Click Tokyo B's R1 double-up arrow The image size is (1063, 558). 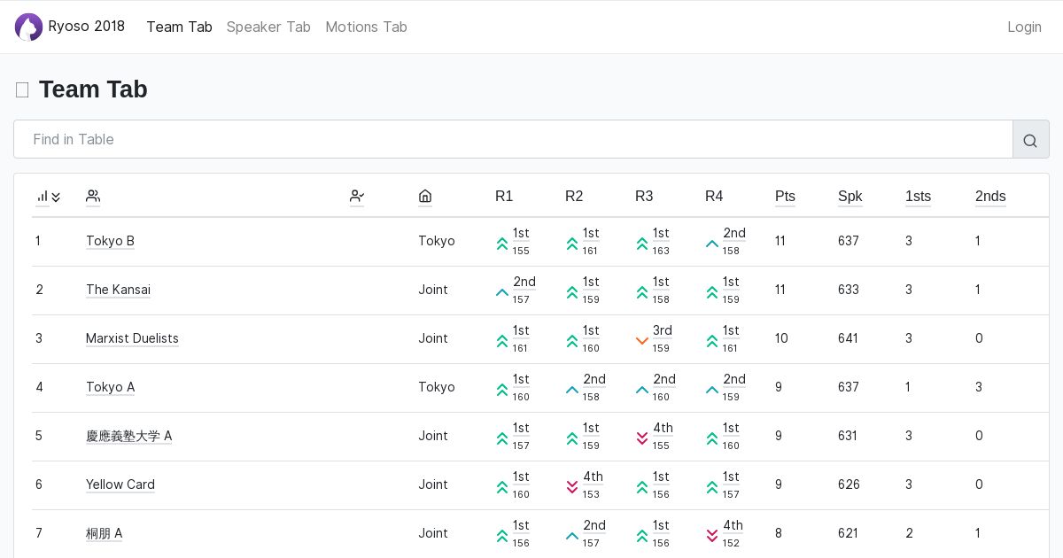coord(502,244)
